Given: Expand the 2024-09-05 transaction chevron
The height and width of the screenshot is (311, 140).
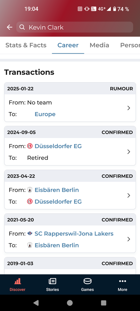Looking at the screenshot, I should coord(129,152).
